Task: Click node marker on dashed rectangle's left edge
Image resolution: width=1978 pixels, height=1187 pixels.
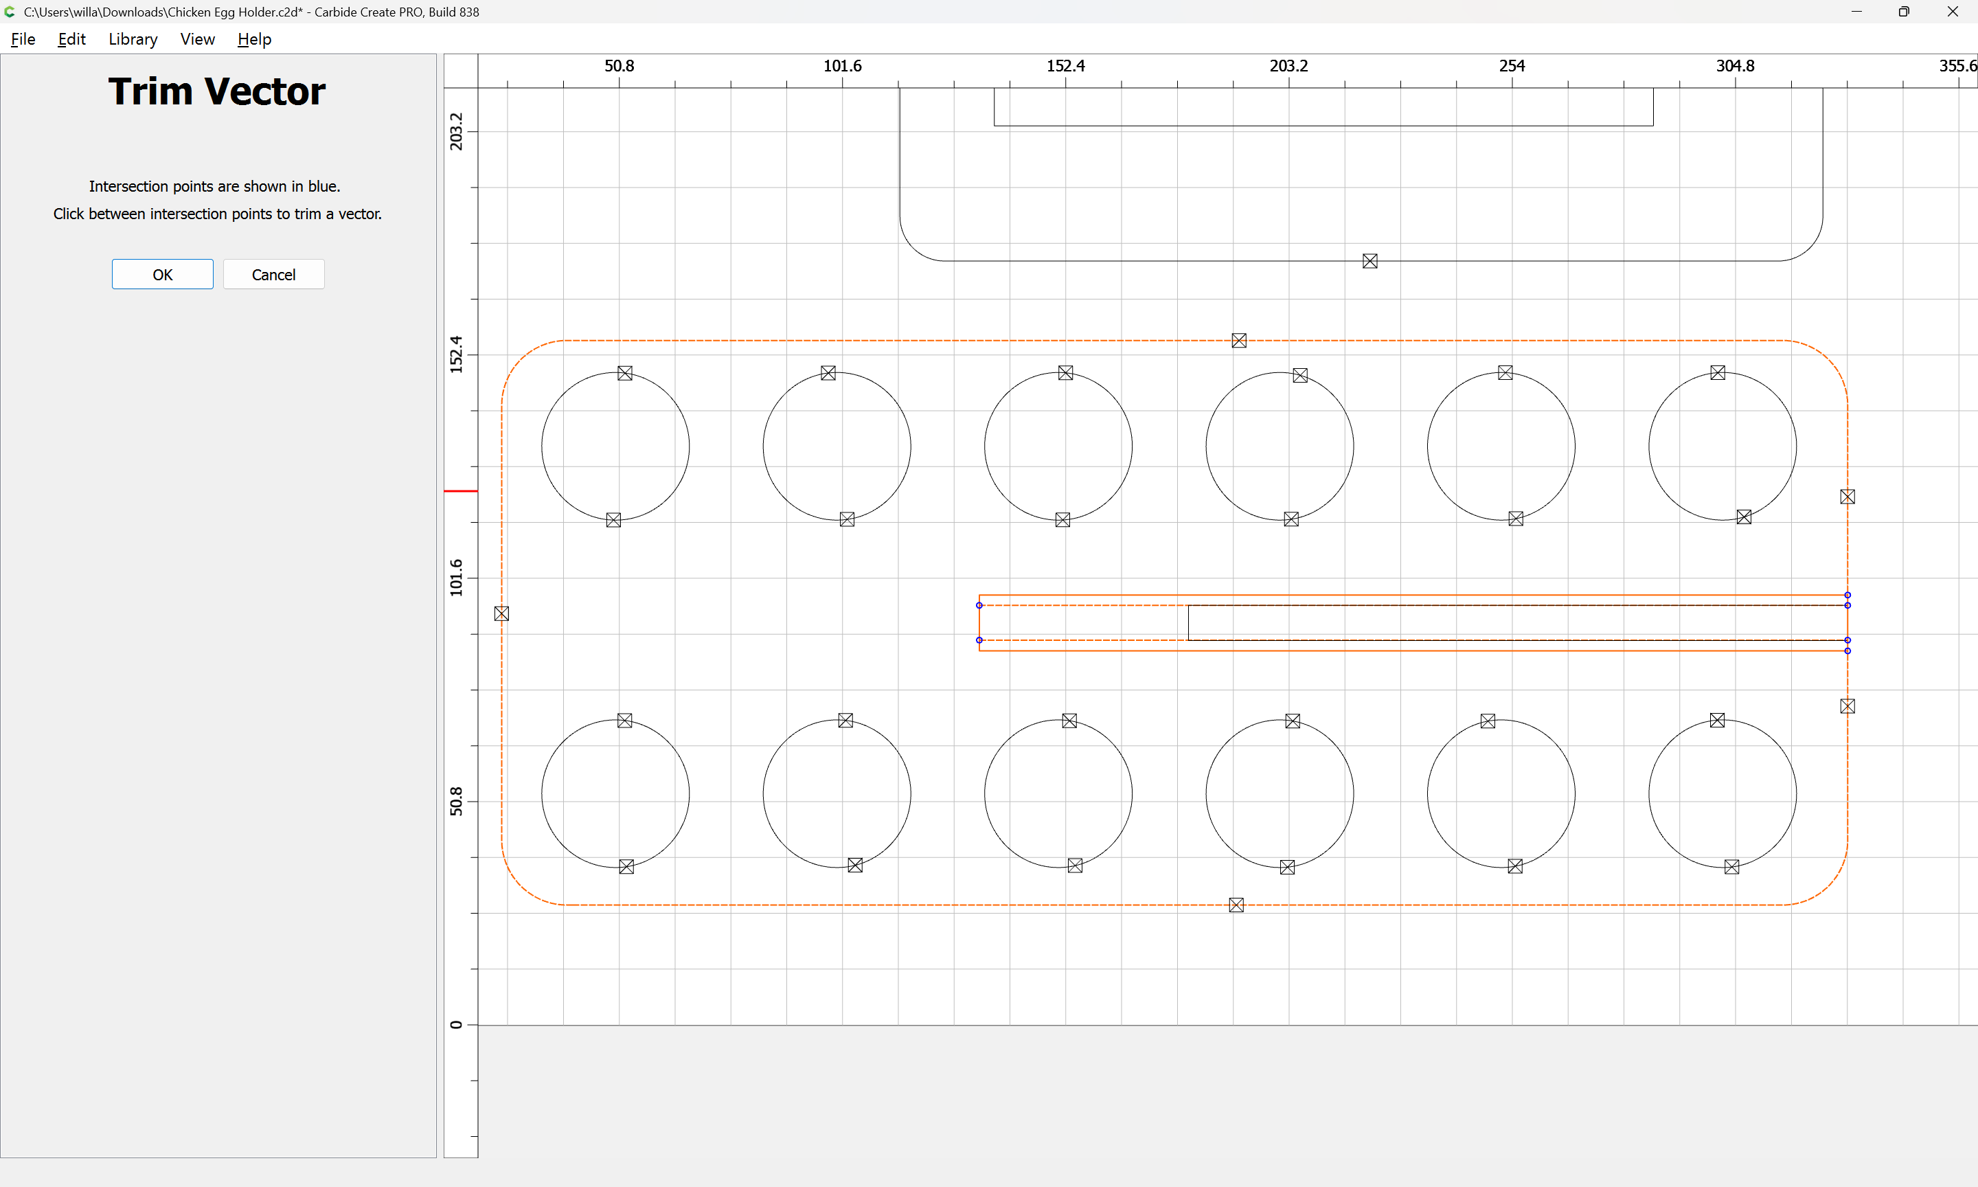Action: [x=501, y=613]
